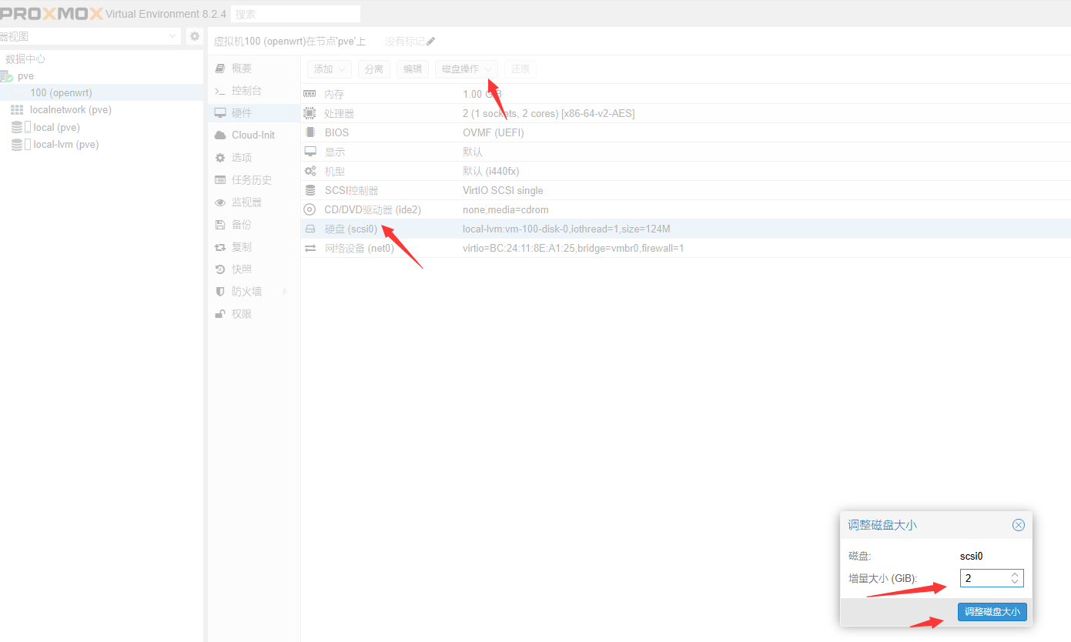This screenshot has width=1071, height=642.
Task: Select the 内存 memory row
Action: tap(334, 94)
